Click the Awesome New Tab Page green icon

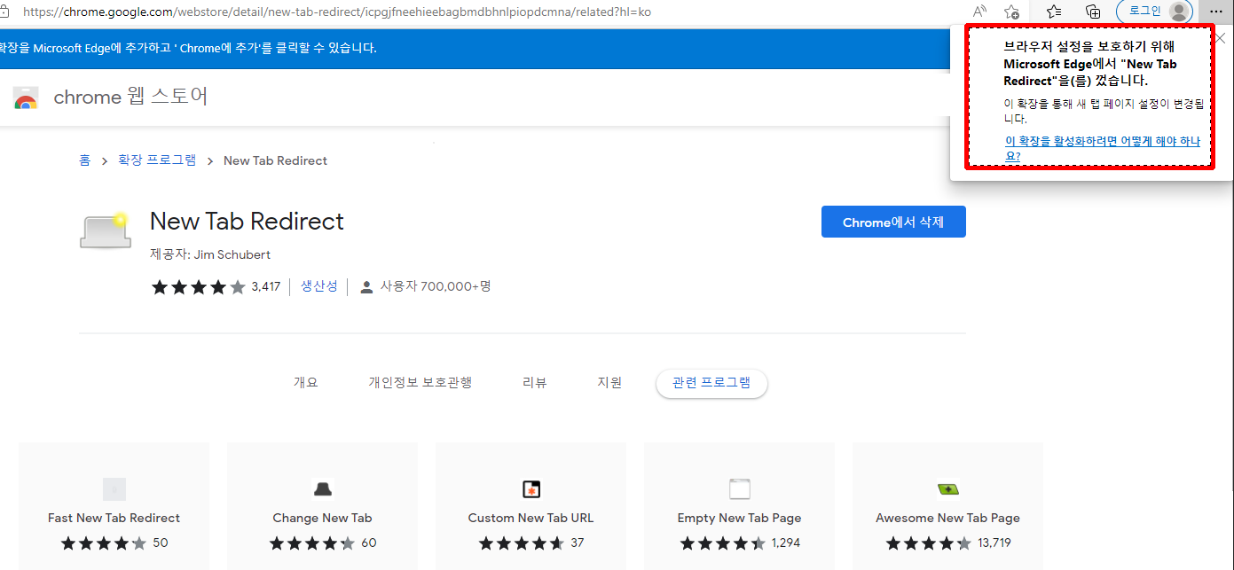point(947,488)
